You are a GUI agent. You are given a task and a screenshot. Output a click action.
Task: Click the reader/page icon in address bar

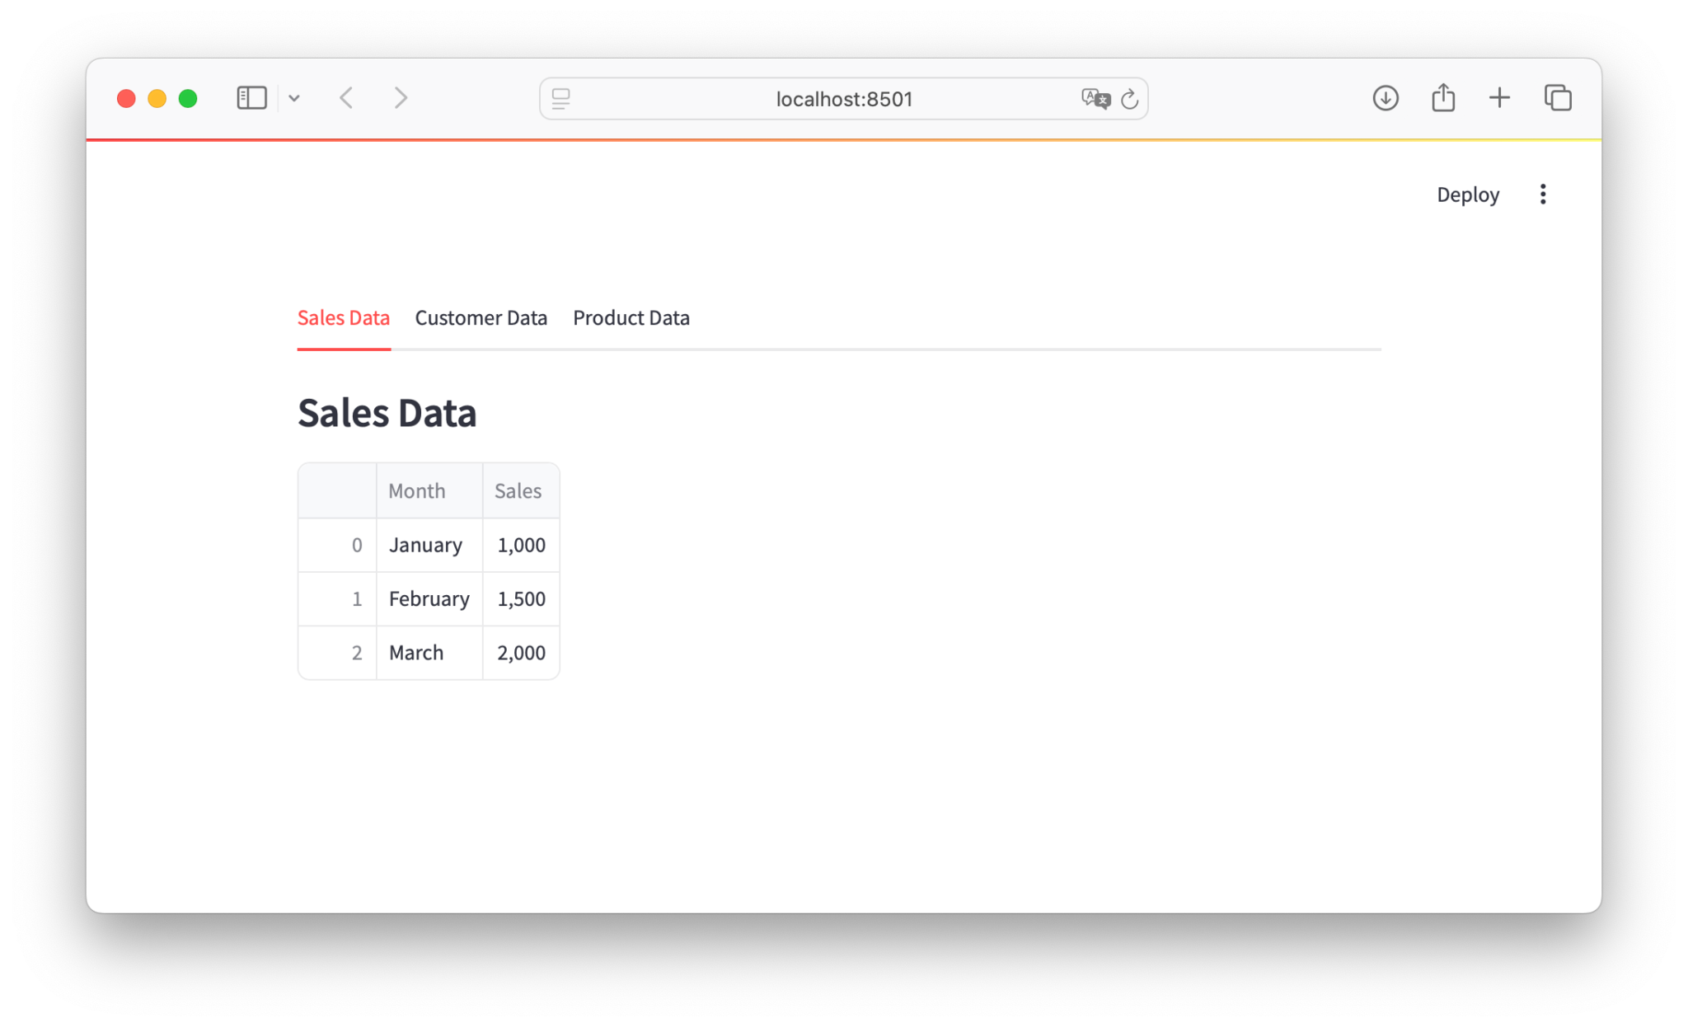click(x=561, y=99)
